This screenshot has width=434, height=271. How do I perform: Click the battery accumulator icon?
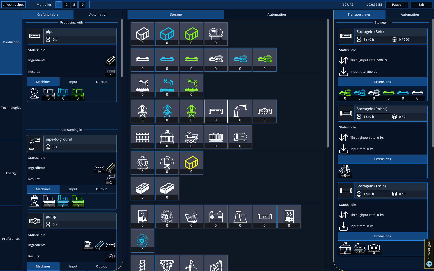(216, 216)
